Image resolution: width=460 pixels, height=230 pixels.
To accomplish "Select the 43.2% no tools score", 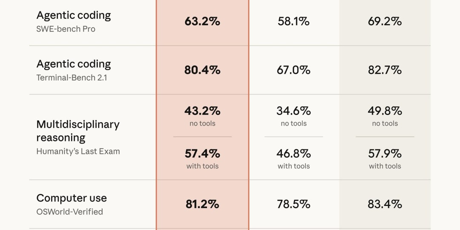I will 202,111.
